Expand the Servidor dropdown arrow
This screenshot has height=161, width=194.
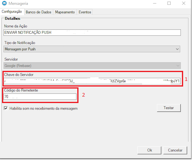(178, 66)
